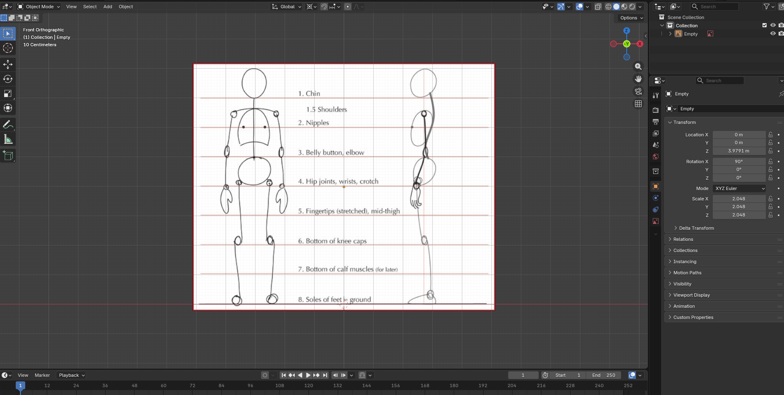This screenshot has width=784, height=395.
Task: Jump to the last frame
Action: pos(325,375)
